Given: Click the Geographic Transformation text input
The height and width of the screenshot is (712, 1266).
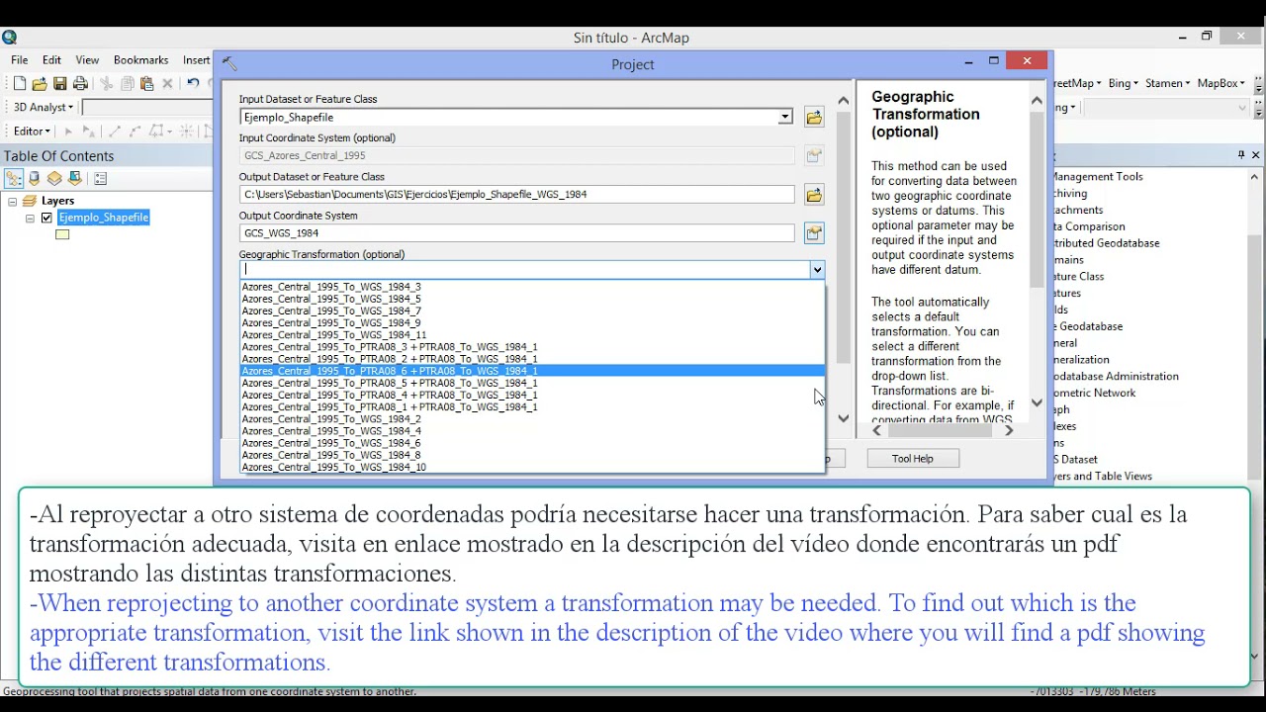Looking at the screenshot, I should coord(524,270).
